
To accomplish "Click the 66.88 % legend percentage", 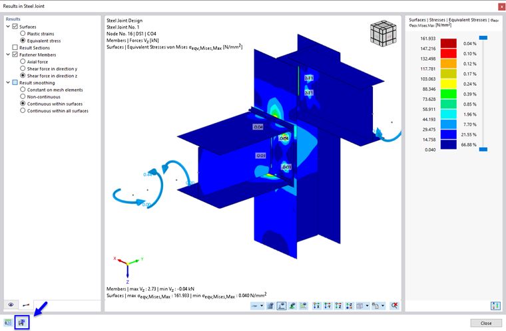I will 469,145.
